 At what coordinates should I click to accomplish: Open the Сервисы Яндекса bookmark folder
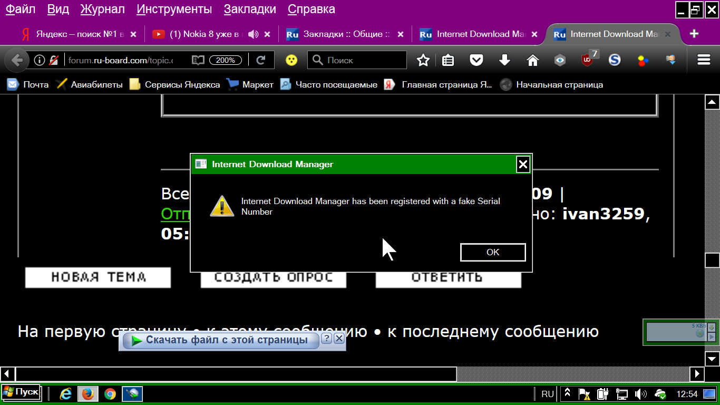(175, 84)
